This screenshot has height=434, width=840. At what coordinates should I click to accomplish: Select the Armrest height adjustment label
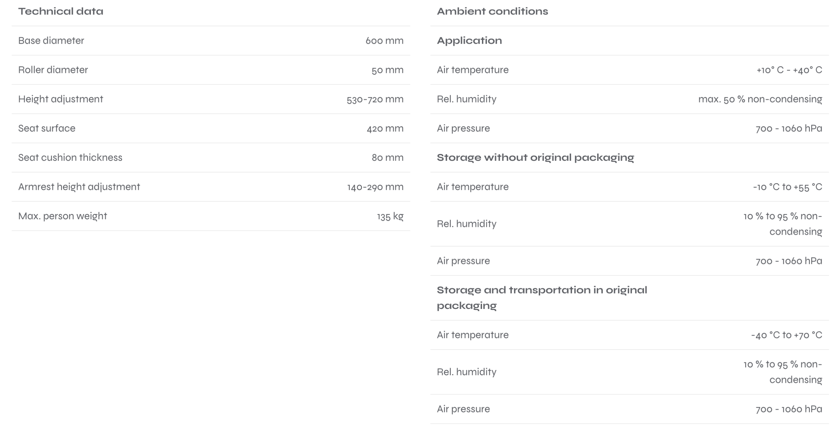79,187
